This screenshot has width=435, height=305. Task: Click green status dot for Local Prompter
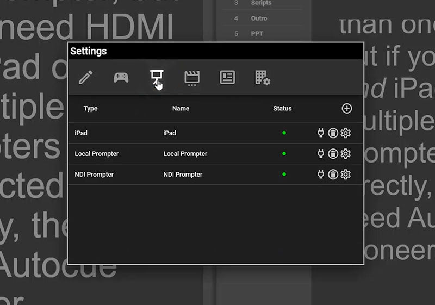click(284, 153)
